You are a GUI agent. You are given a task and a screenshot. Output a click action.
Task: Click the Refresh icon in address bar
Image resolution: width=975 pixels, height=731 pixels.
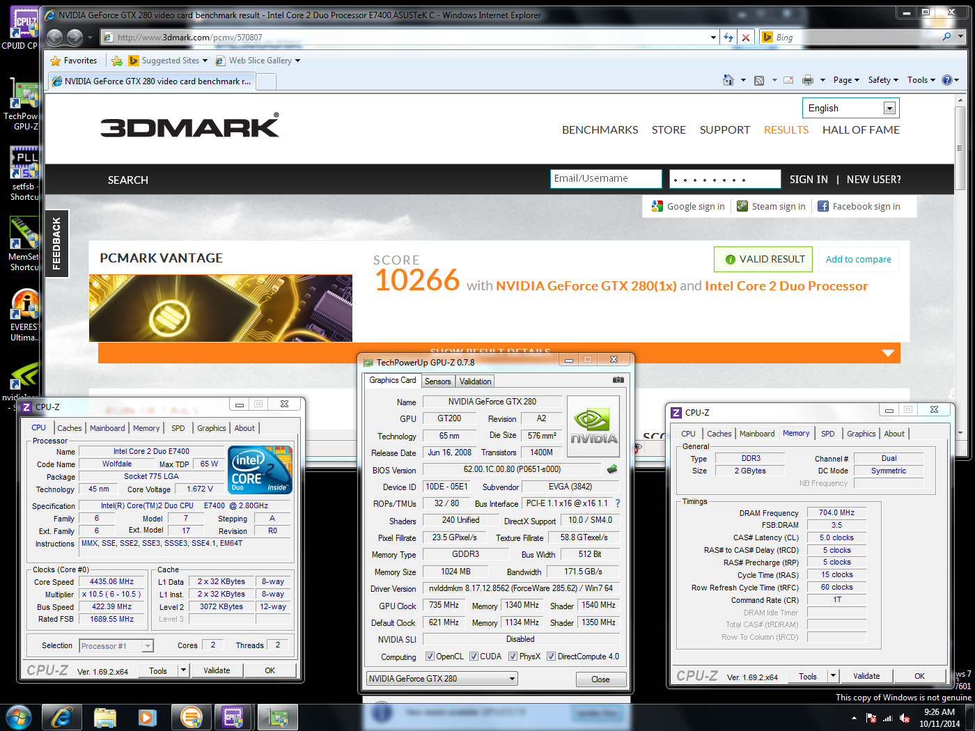tap(728, 38)
